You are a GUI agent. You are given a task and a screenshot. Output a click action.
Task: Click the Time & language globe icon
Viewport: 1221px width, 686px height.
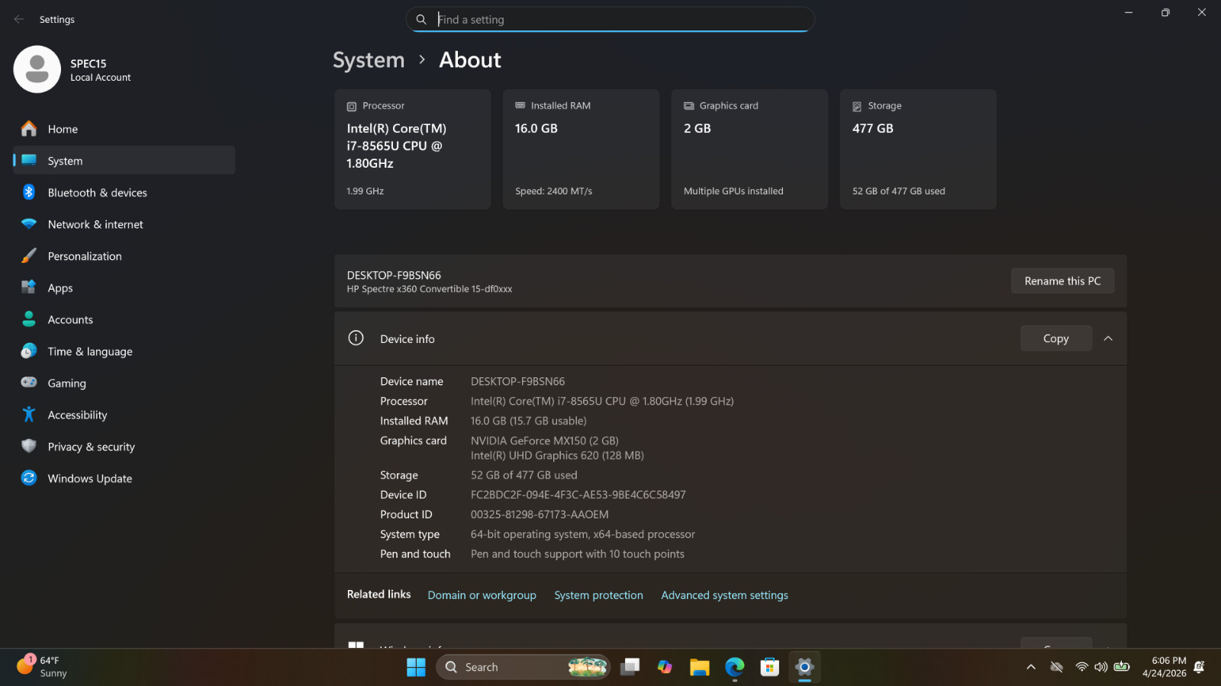pyautogui.click(x=29, y=351)
